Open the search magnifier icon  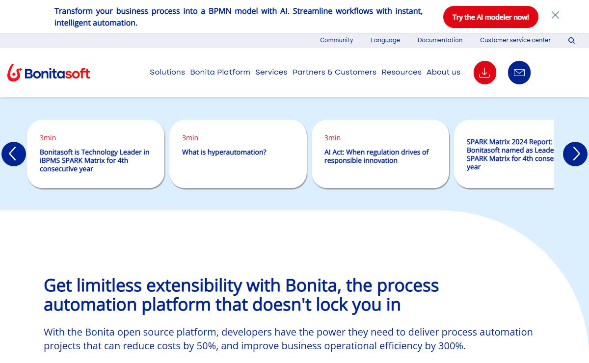[x=571, y=41]
